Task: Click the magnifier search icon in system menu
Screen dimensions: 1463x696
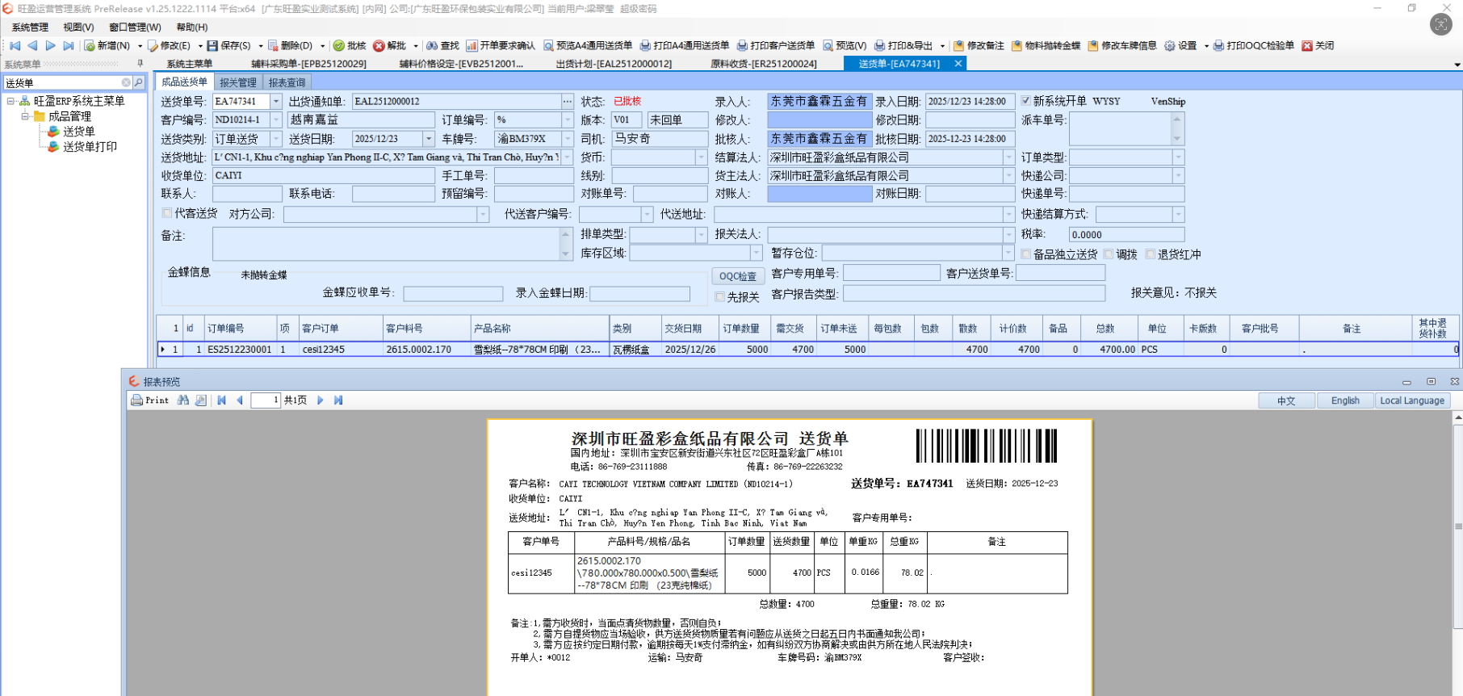Action: pyautogui.click(x=139, y=82)
